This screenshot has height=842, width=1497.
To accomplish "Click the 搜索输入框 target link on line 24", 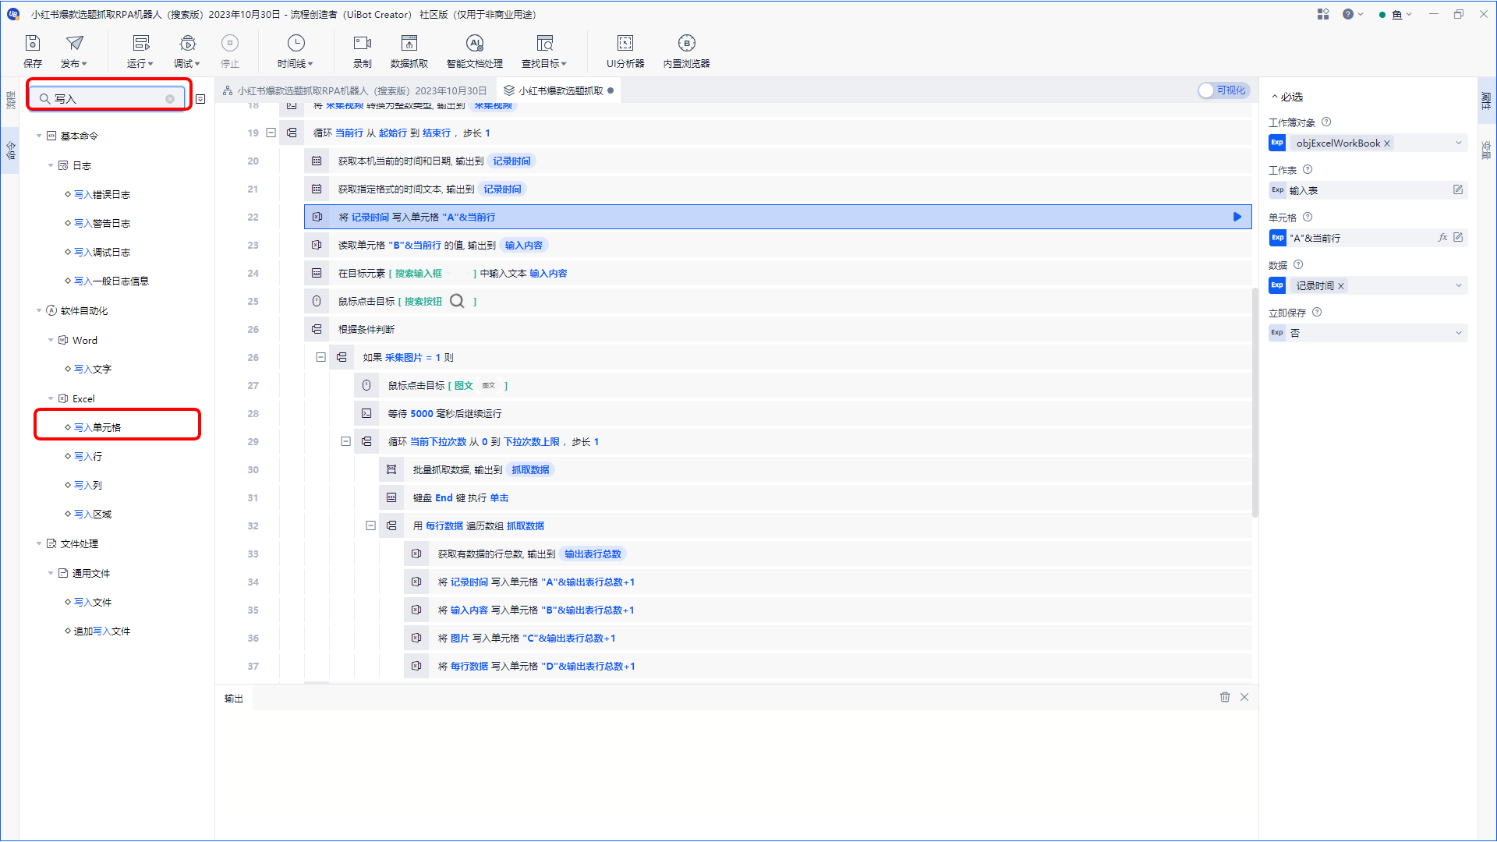I will pyautogui.click(x=419, y=274).
